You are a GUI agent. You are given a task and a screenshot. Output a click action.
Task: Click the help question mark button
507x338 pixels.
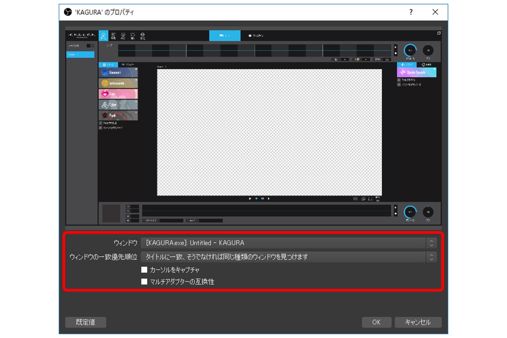(x=411, y=12)
